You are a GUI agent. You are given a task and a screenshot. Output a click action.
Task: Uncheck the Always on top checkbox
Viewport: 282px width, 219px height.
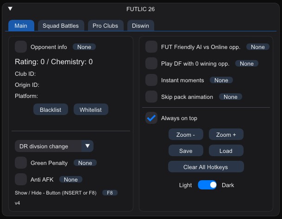coord(151,118)
